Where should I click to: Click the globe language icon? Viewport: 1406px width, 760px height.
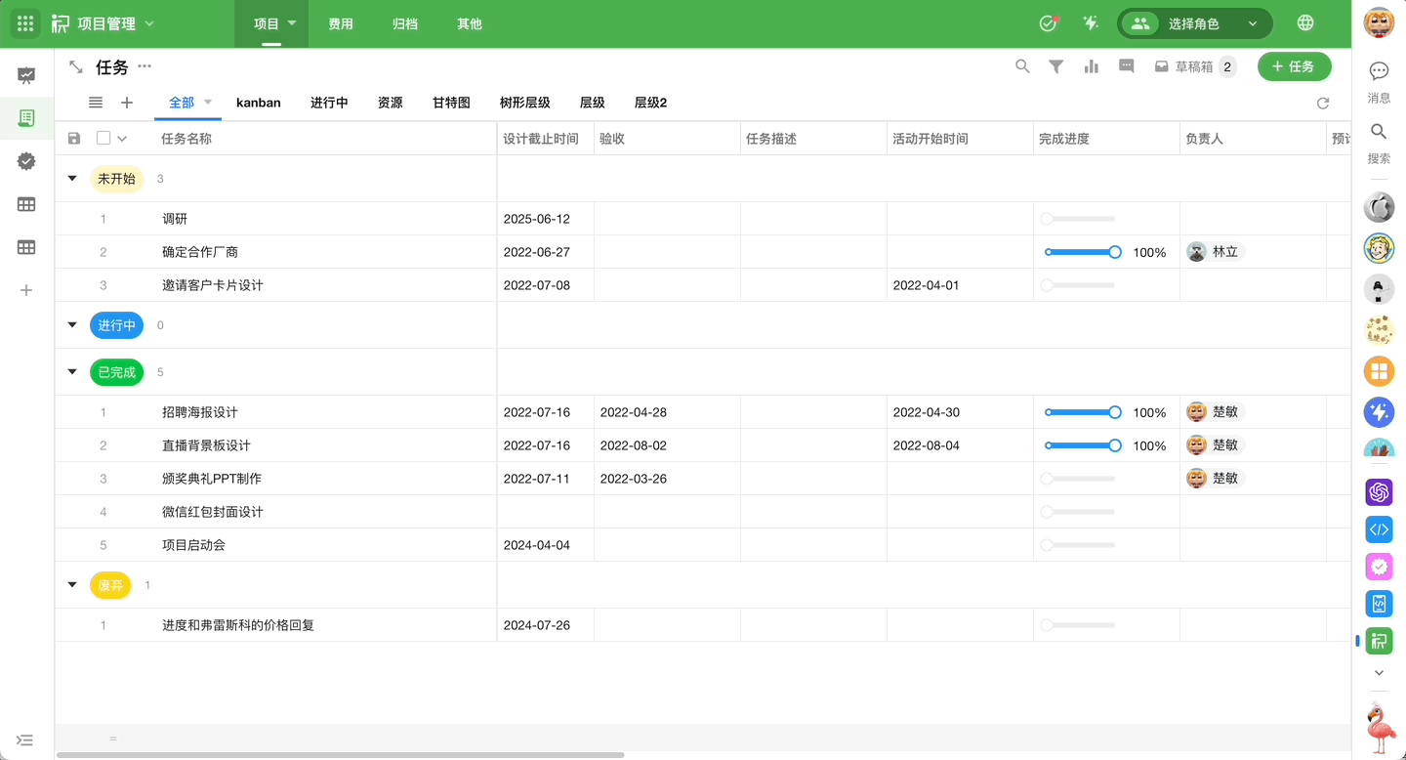[1305, 23]
